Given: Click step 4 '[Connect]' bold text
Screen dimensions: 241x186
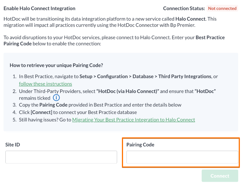Looking at the screenshot, I should pos(41,112).
